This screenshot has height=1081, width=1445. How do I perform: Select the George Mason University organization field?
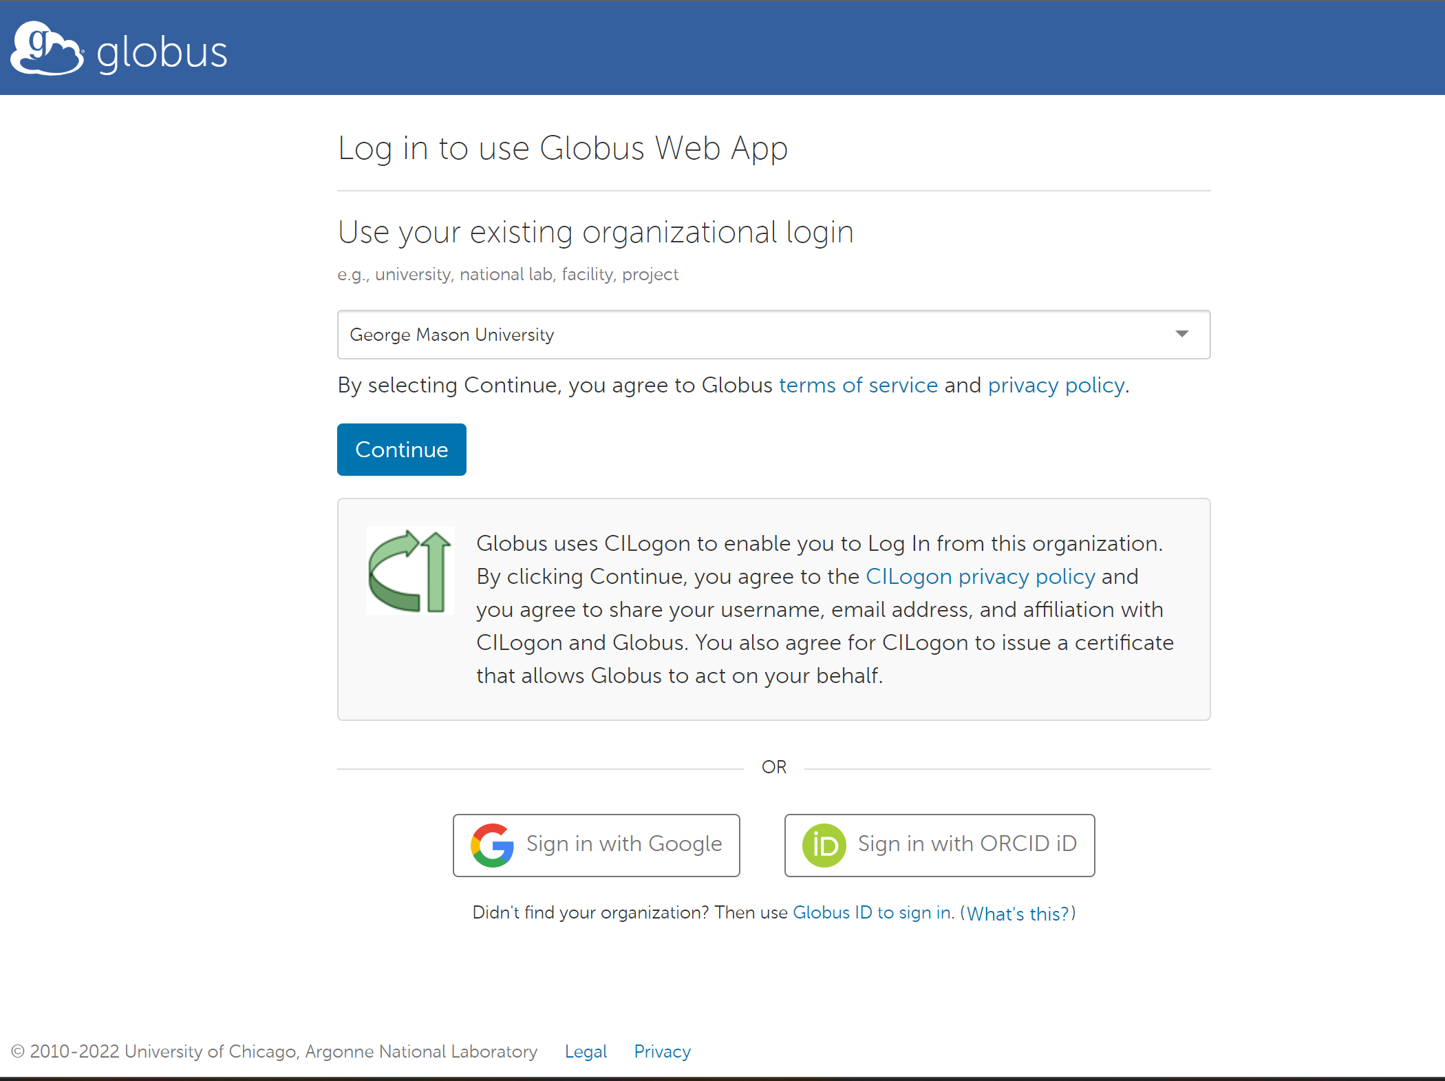pos(773,335)
